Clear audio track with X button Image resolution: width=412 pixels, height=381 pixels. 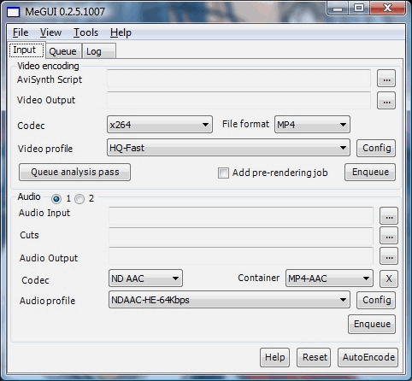pos(389,278)
